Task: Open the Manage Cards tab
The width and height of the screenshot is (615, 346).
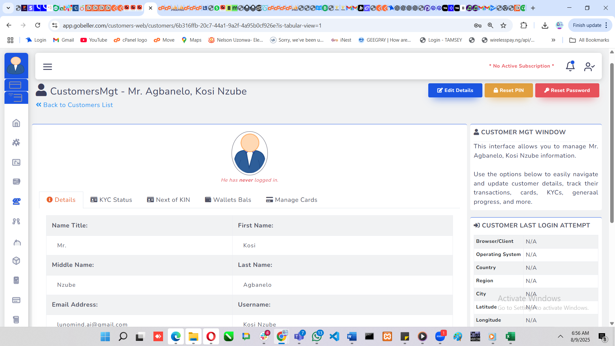Action: (x=291, y=200)
